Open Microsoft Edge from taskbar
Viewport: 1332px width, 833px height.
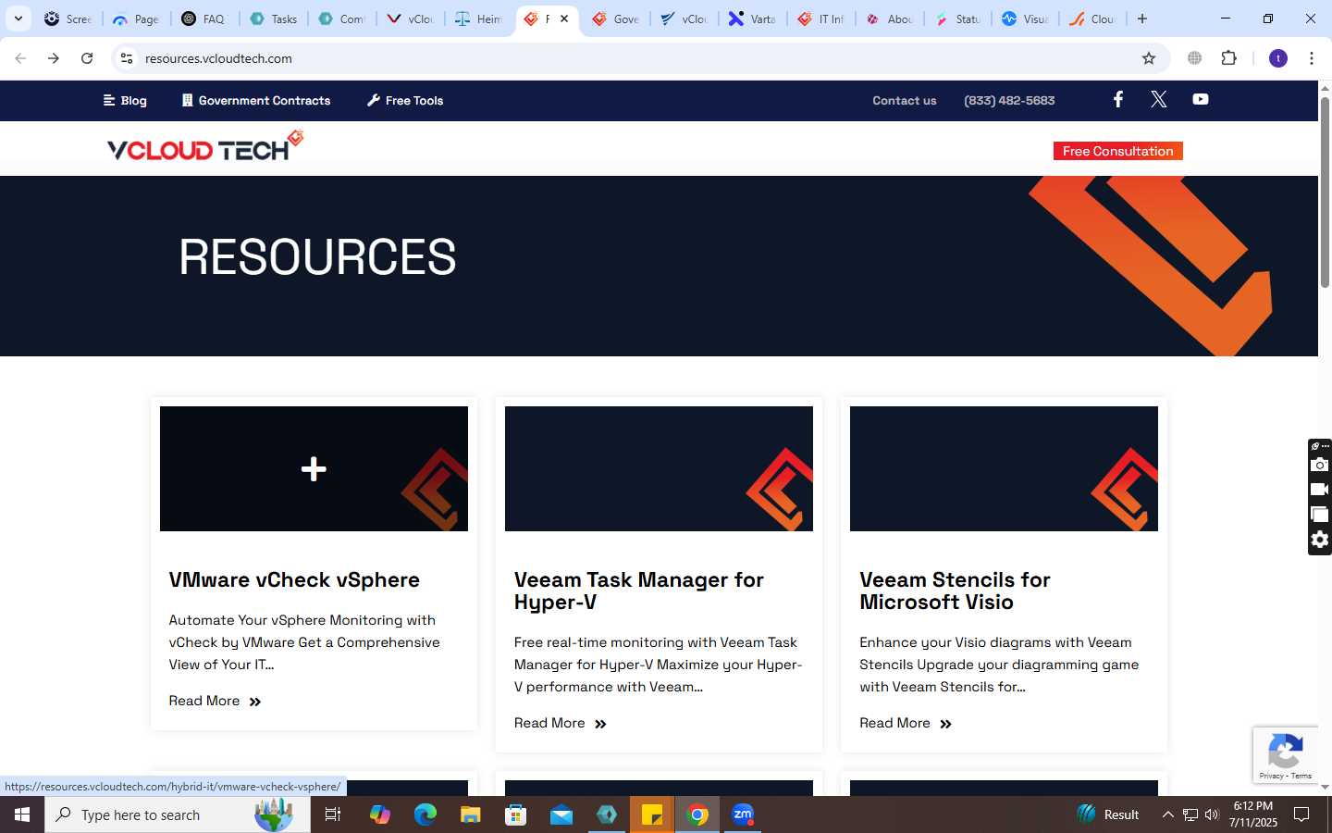click(425, 814)
